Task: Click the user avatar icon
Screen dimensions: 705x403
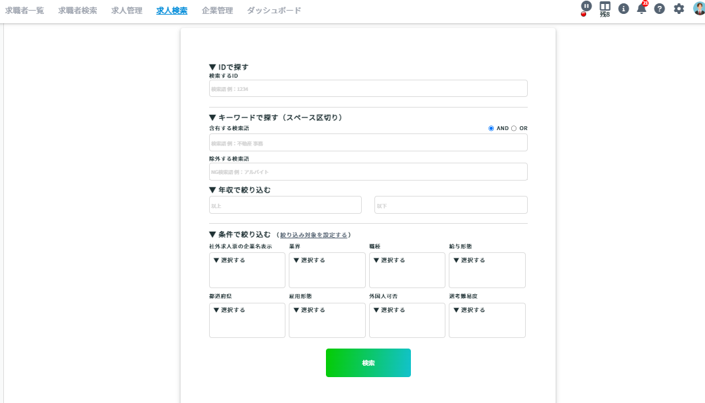Action: 698,9
